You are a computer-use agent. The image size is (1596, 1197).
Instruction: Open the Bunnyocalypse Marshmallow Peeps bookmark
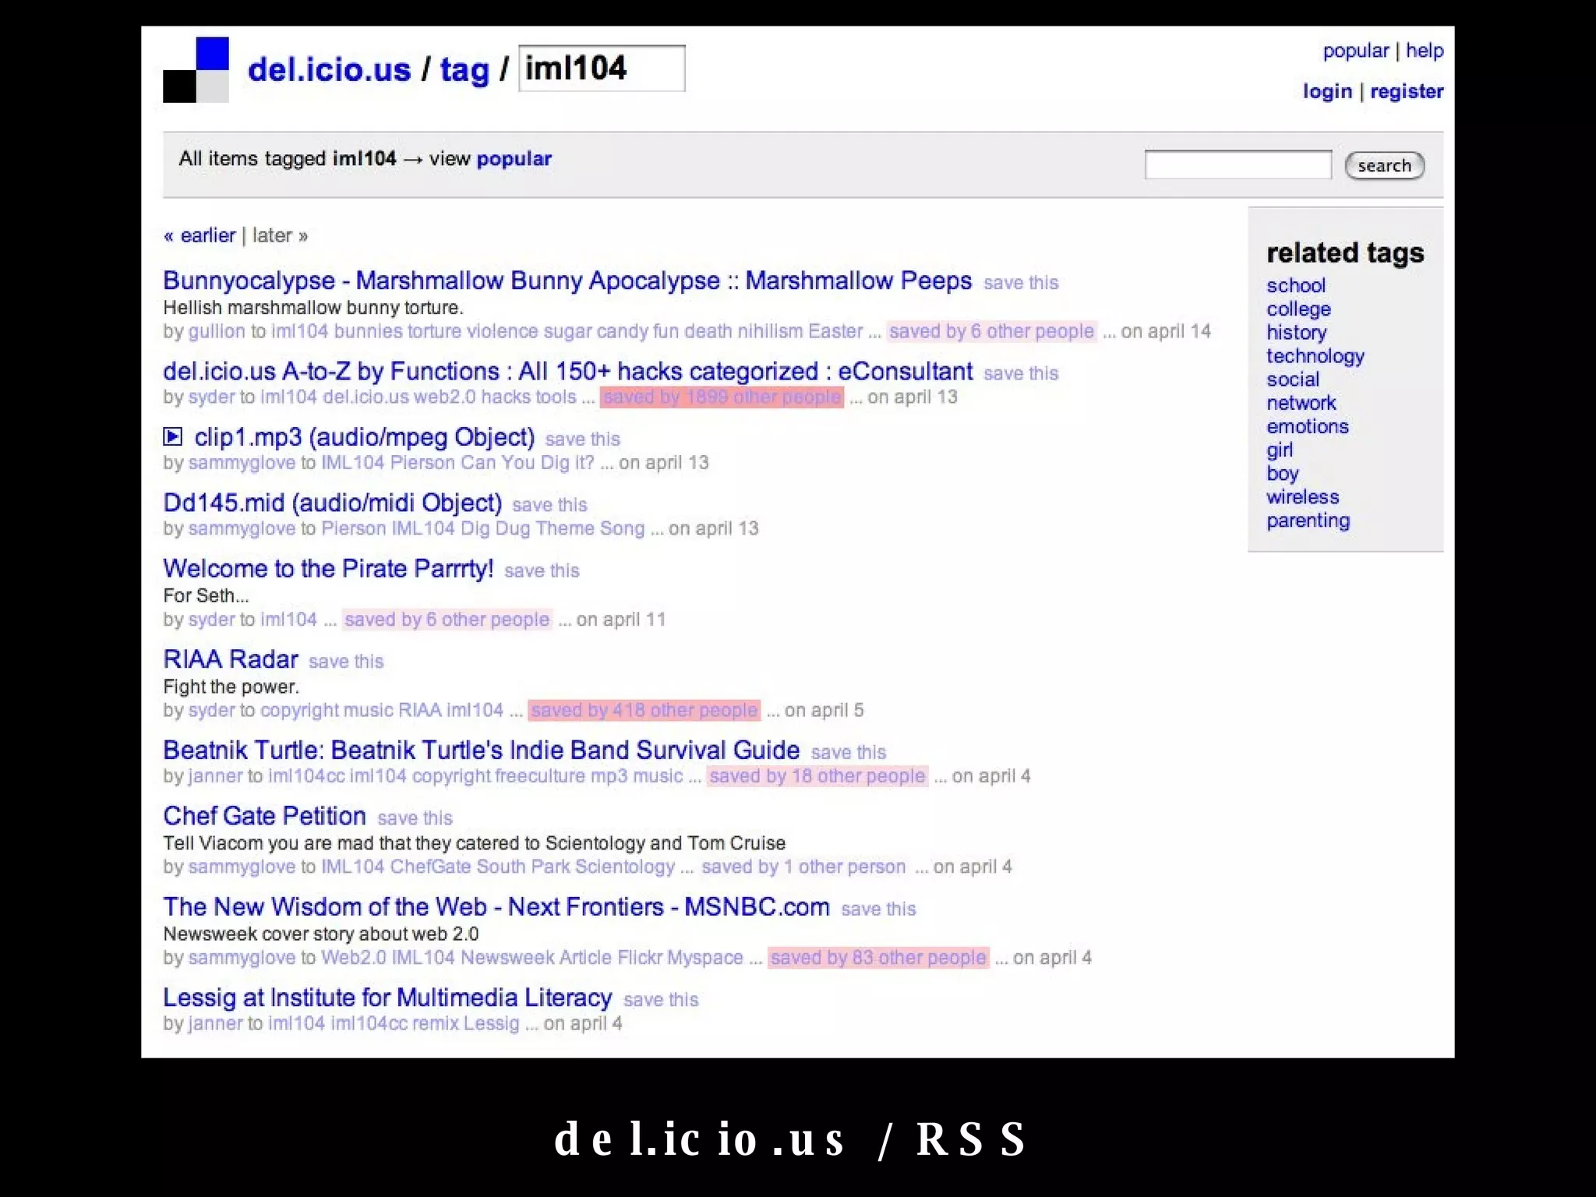click(x=567, y=281)
